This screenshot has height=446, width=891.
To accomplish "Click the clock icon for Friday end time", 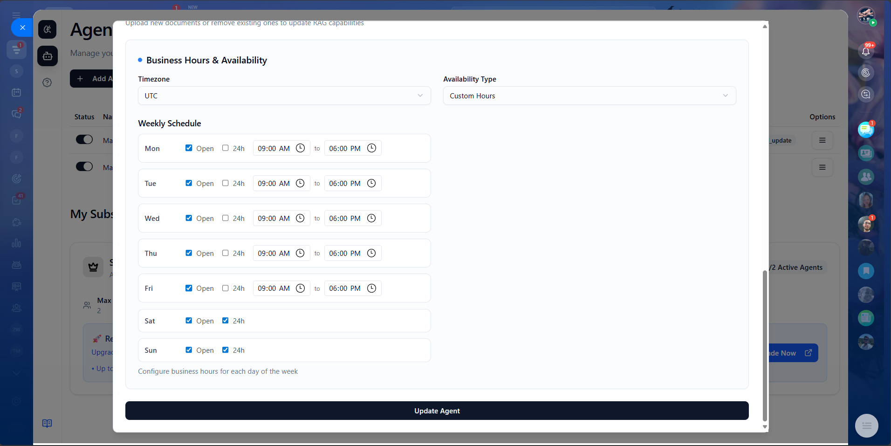I will point(371,288).
